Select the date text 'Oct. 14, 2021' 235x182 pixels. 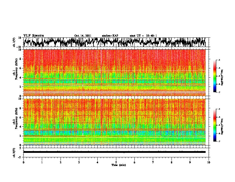(83, 36)
